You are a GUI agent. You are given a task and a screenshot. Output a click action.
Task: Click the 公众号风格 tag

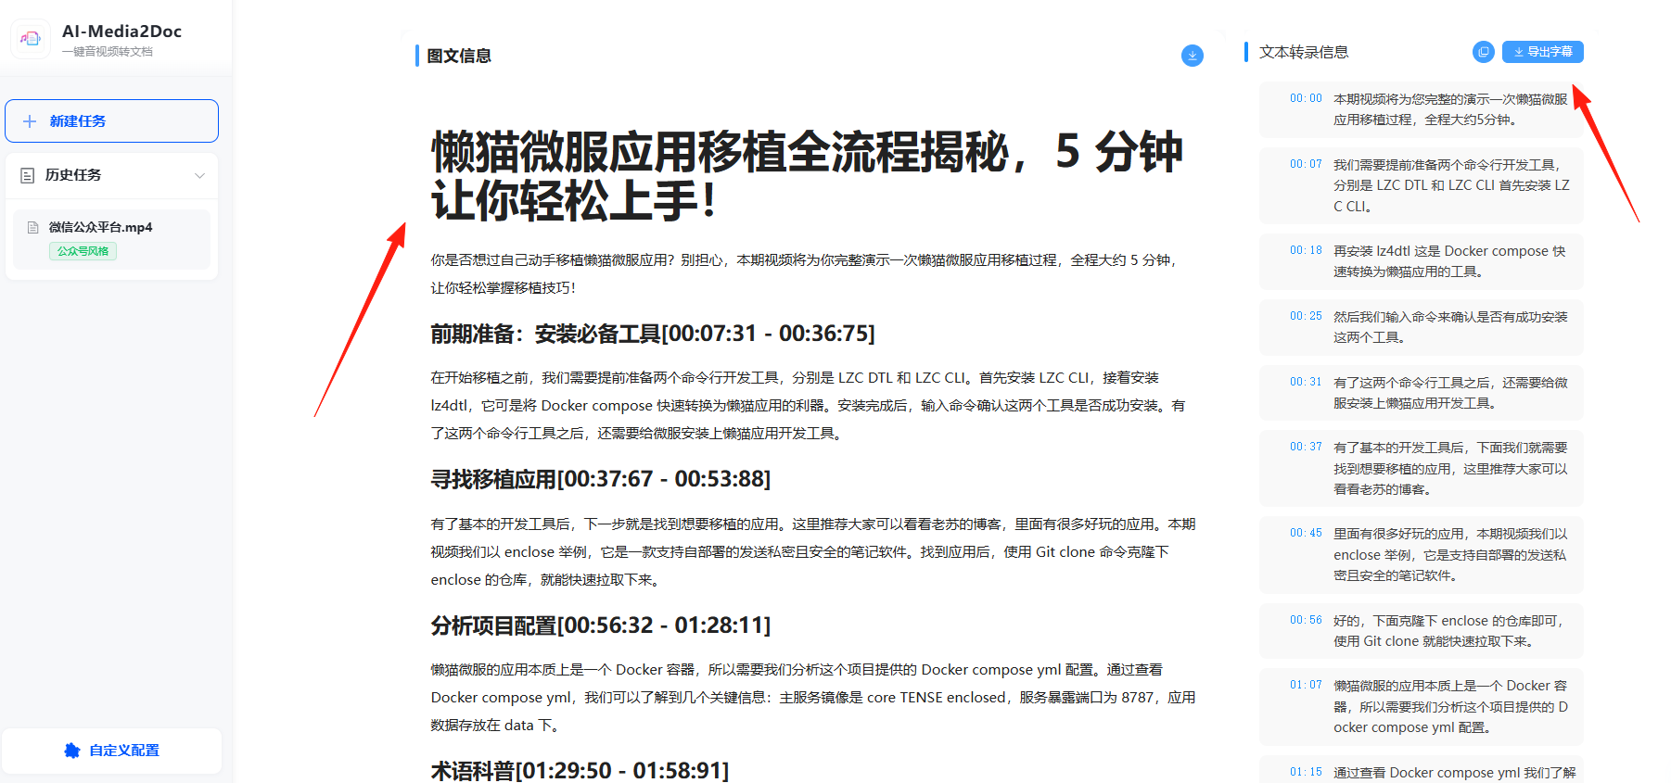click(x=83, y=251)
